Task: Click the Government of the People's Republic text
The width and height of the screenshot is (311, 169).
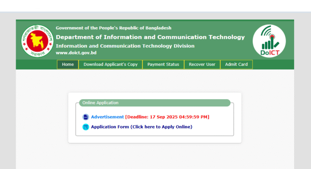Action: point(113,28)
